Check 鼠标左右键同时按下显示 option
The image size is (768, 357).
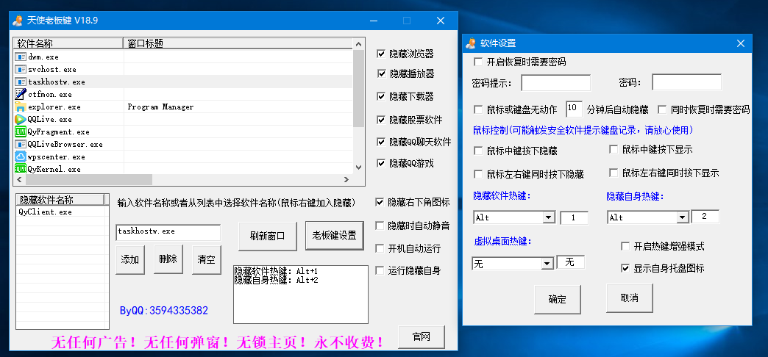pyautogui.click(x=614, y=173)
